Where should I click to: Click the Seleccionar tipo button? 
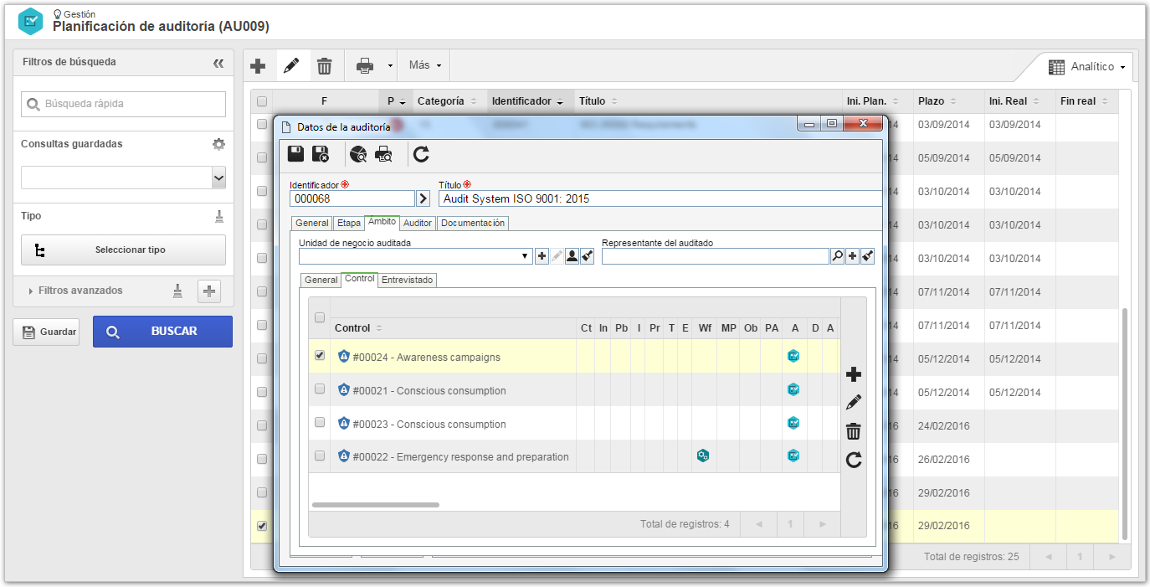(x=123, y=250)
